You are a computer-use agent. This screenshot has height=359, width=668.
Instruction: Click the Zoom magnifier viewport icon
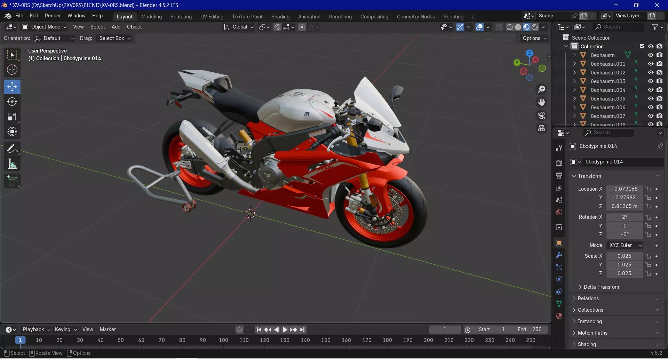[542, 89]
